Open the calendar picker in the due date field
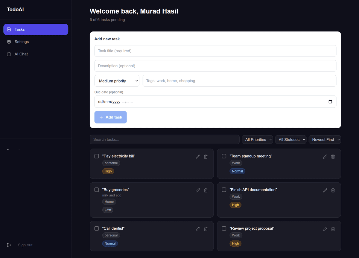Screen dimensions: 359x258 click(x=330, y=102)
